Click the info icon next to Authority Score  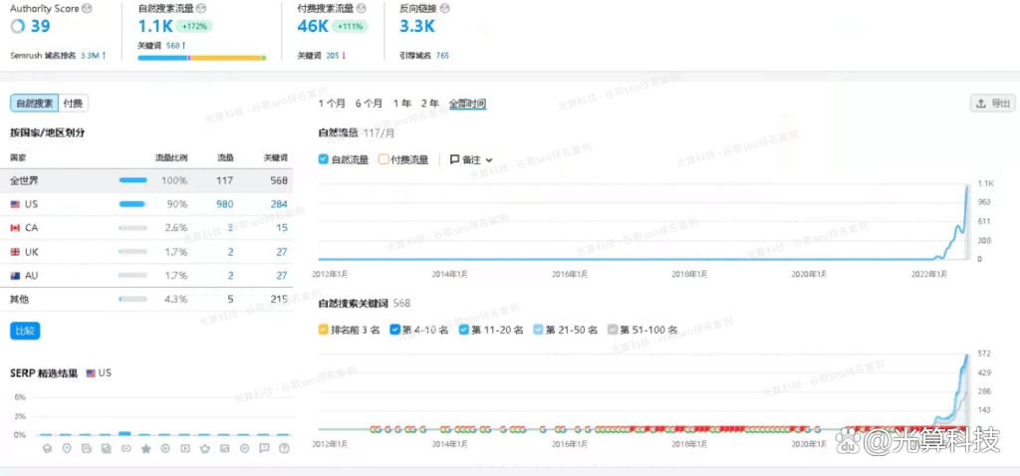(x=88, y=9)
